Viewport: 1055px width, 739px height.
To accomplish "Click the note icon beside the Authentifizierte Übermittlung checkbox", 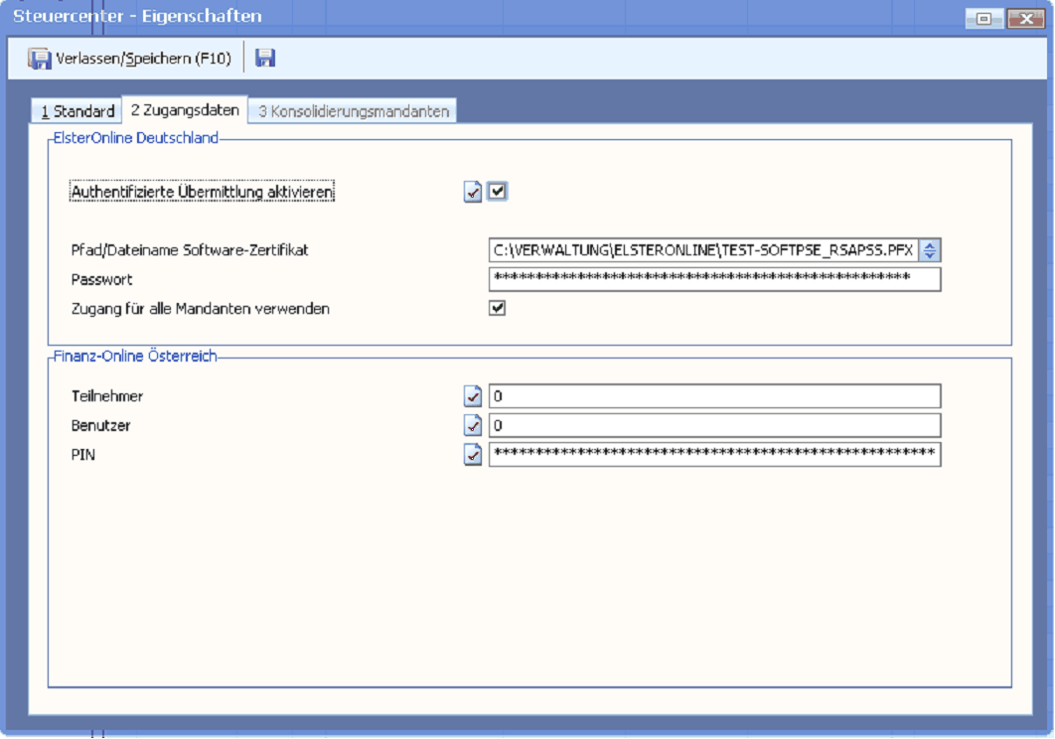I will point(473,192).
